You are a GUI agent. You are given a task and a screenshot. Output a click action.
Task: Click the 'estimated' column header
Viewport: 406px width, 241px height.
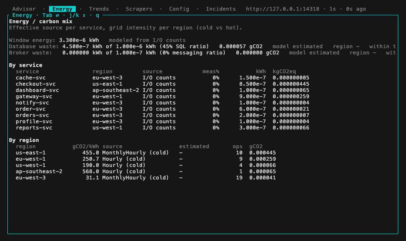194,146
